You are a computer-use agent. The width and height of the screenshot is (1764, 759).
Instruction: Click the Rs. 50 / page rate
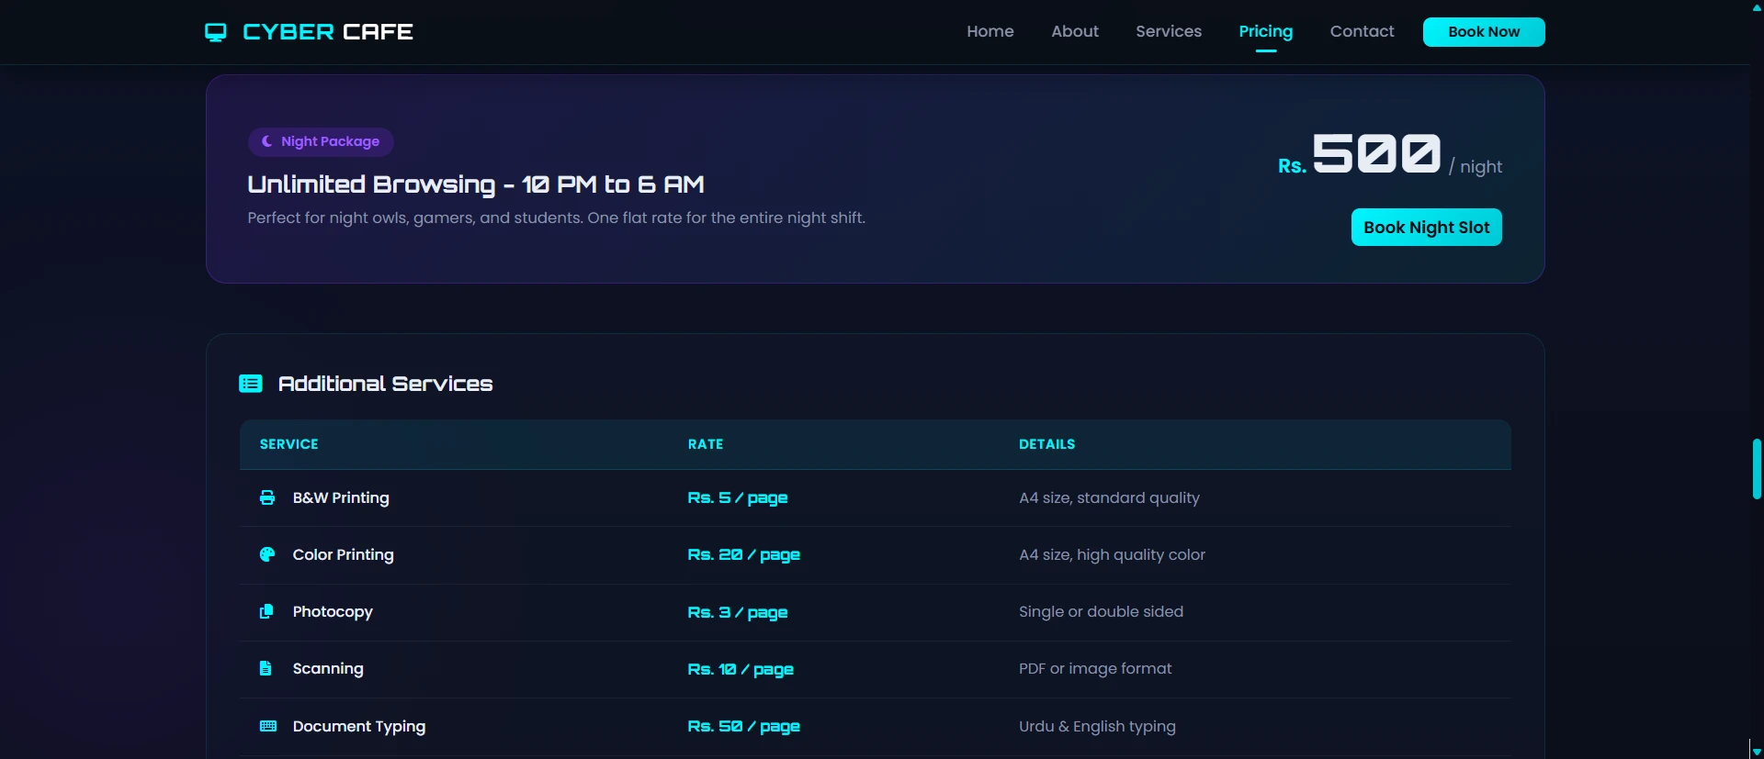point(744,726)
